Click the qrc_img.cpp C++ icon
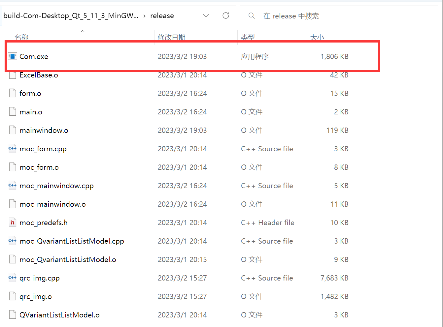The height and width of the screenshot is (327, 443). [x=13, y=278]
